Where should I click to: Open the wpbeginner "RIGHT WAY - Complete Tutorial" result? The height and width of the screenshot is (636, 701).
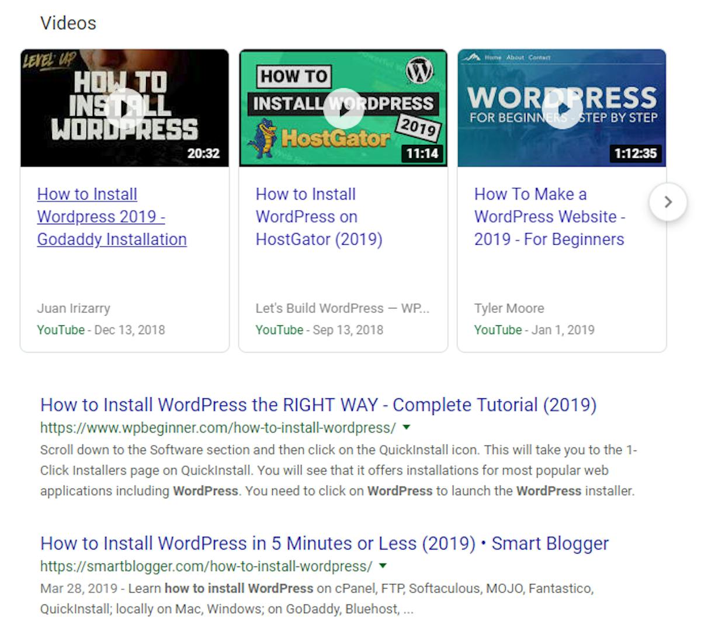click(318, 405)
